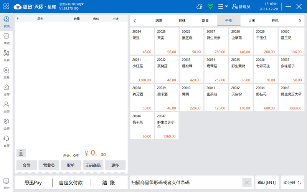
Task: Click the 管理员 user account icon
Action: (241, 7)
